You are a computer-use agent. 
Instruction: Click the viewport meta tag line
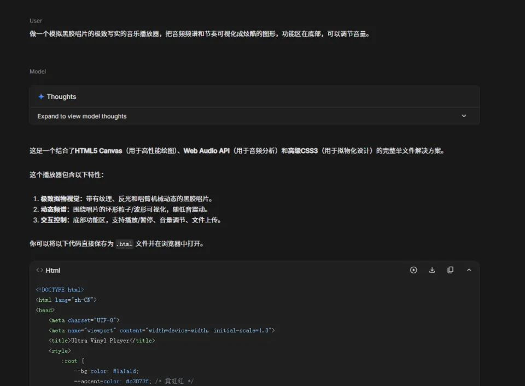click(161, 330)
